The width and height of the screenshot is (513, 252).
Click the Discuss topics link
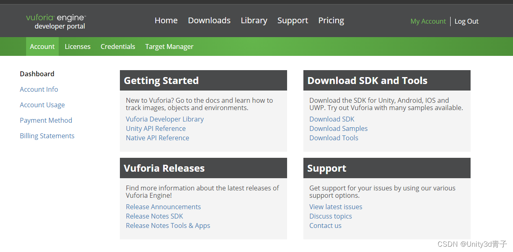point(331,216)
